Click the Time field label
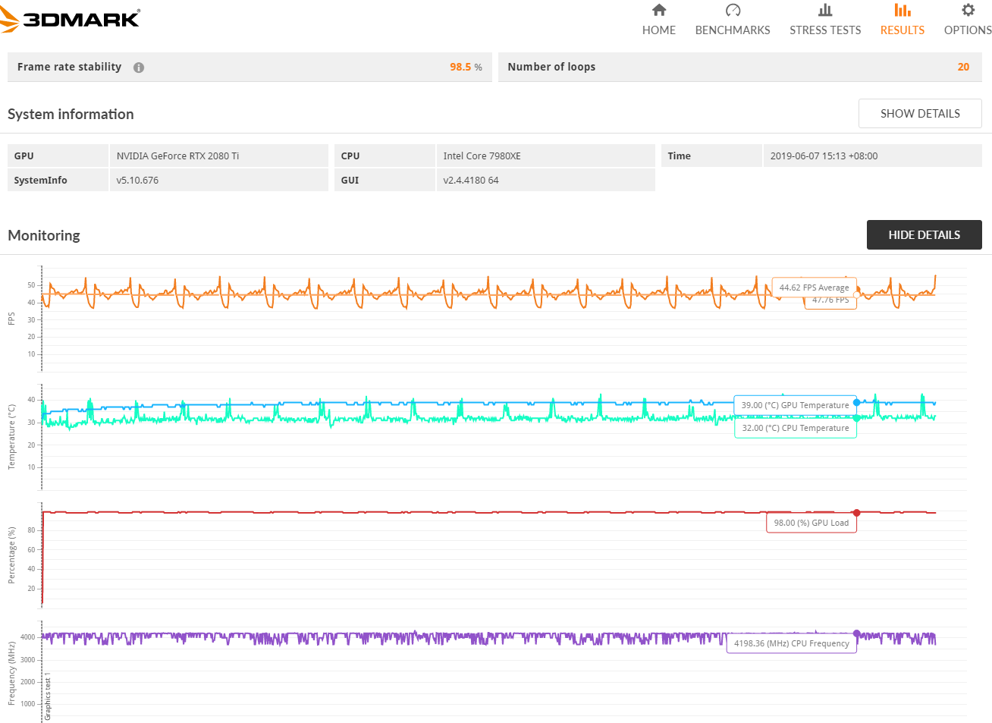 [679, 156]
